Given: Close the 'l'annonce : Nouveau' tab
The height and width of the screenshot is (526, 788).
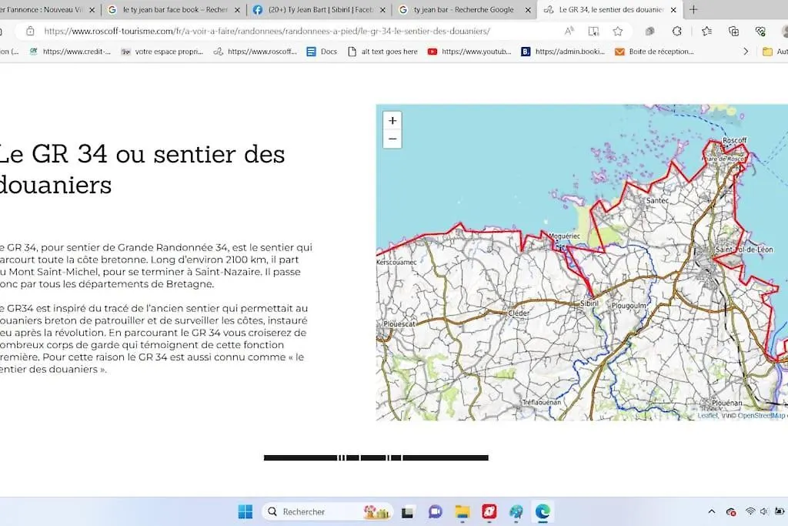Looking at the screenshot, I should tap(92, 9).
